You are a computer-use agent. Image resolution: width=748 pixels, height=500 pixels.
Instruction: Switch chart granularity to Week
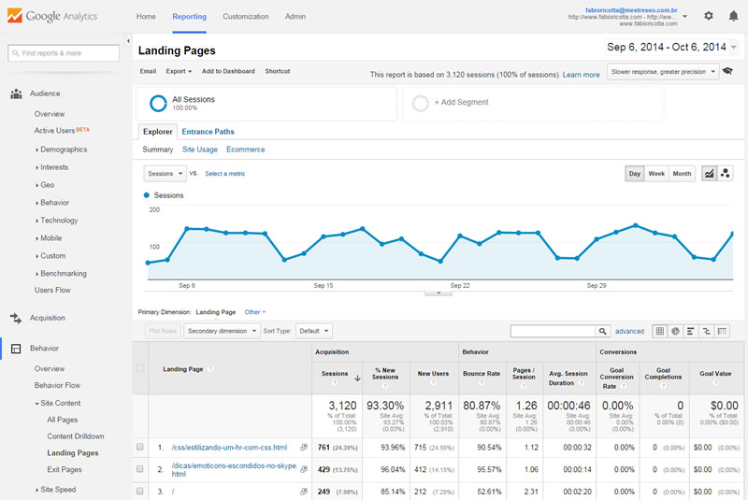[x=656, y=174]
